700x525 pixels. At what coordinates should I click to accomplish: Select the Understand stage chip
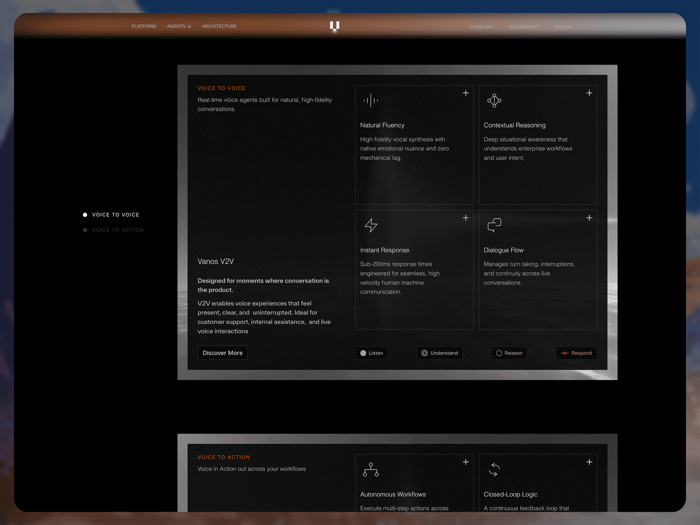point(440,353)
